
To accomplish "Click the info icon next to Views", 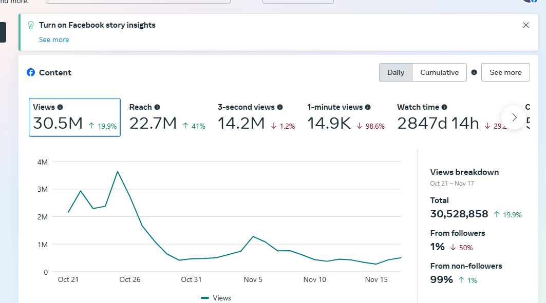I will (x=60, y=107).
